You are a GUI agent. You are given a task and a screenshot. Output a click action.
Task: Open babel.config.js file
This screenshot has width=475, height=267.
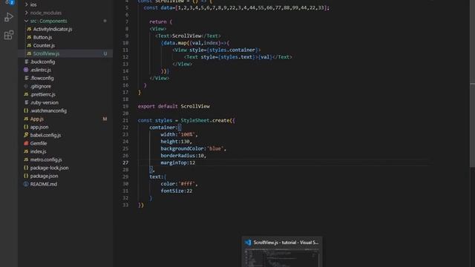45,135
